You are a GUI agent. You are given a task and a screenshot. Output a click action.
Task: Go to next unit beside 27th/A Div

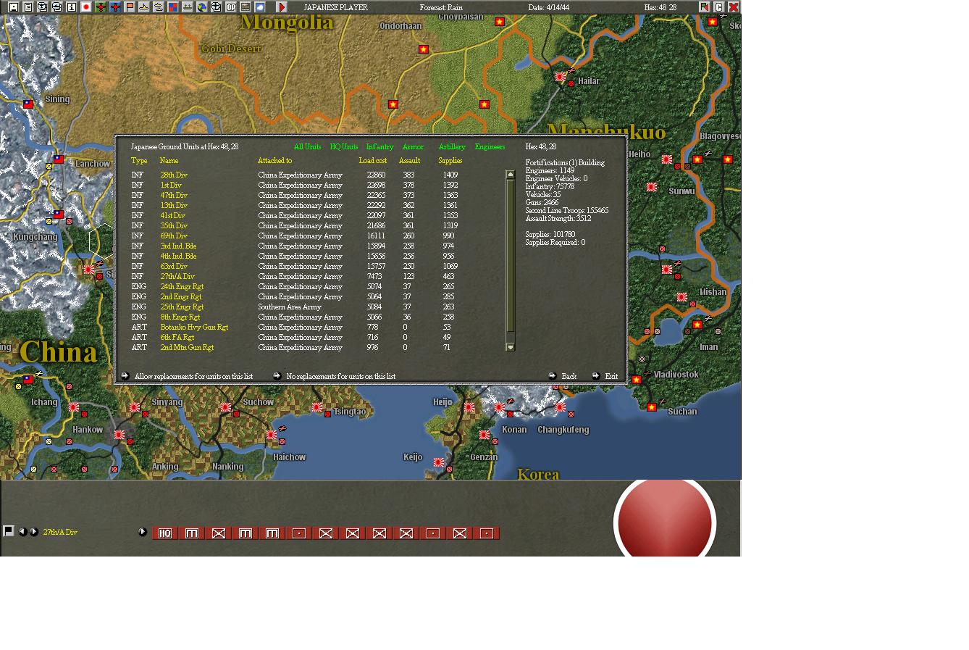click(34, 532)
